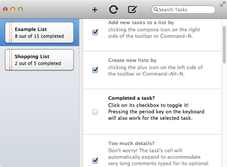Uncheck the 'Add new tasks' checkbox
The image size is (227, 167).
click(95, 32)
